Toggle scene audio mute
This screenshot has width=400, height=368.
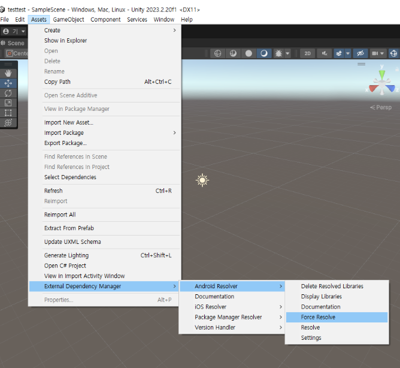click(324, 53)
